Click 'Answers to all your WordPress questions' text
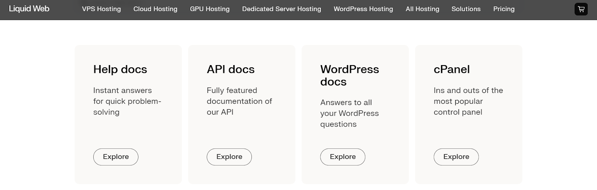The height and width of the screenshot is (190, 597). [x=350, y=113]
